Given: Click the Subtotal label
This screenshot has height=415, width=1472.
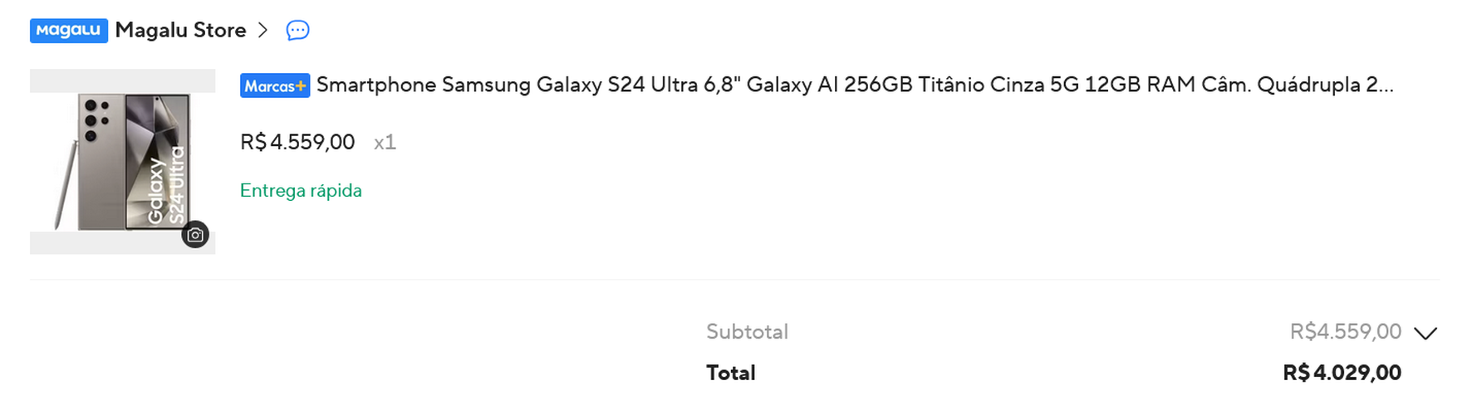Looking at the screenshot, I should pyautogui.click(x=747, y=332).
